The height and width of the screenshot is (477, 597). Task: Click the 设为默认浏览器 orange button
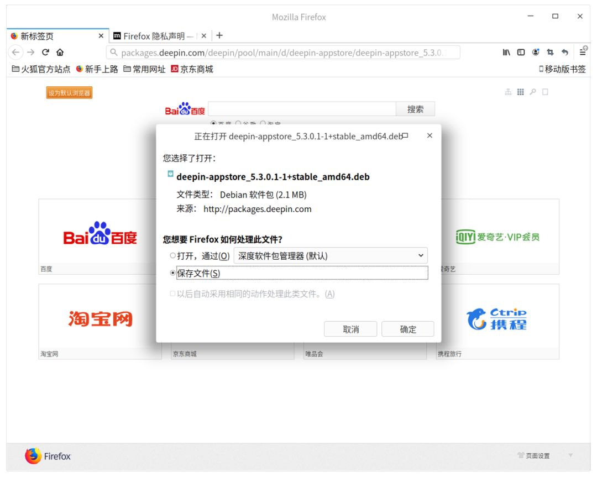click(68, 92)
